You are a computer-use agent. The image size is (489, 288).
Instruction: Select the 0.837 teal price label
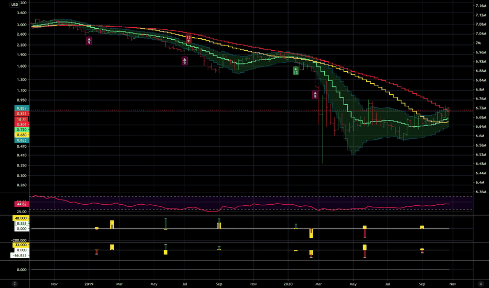[x=22, y=108]
